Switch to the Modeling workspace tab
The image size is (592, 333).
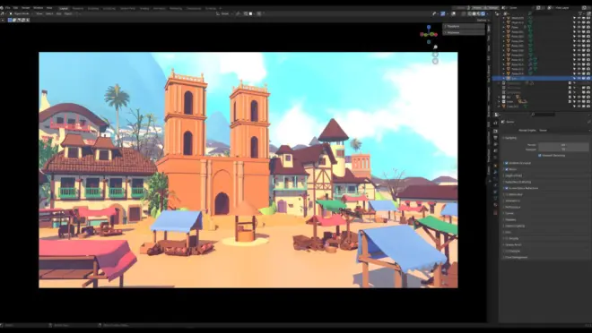(x=78, y=8)
